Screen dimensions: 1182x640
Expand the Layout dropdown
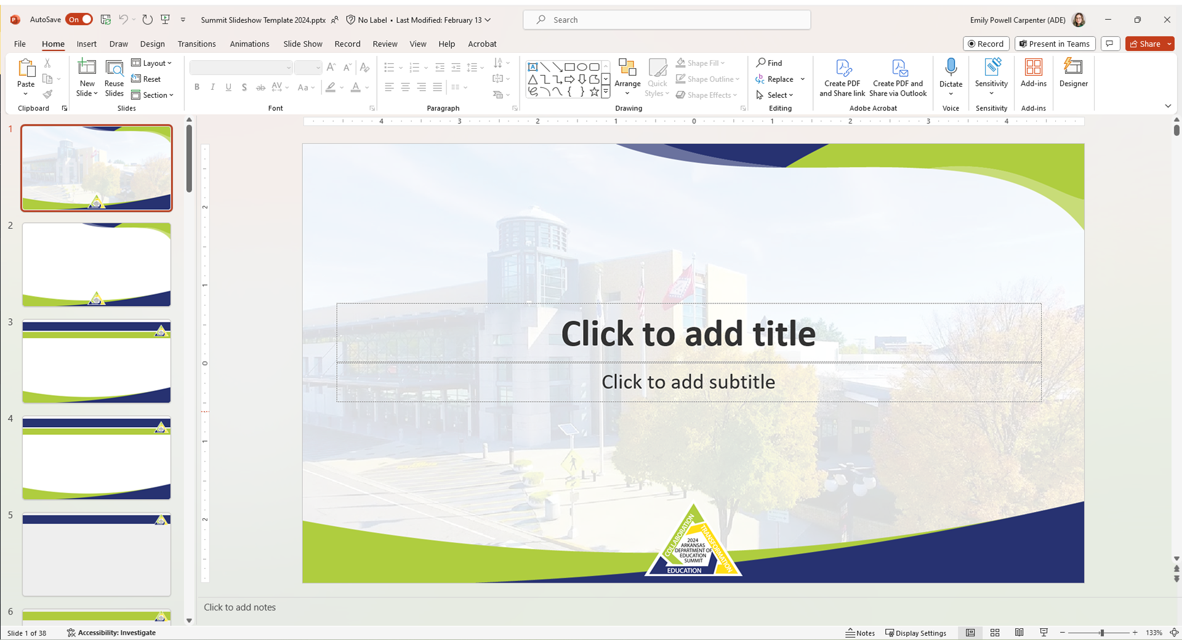pos(151,63)
